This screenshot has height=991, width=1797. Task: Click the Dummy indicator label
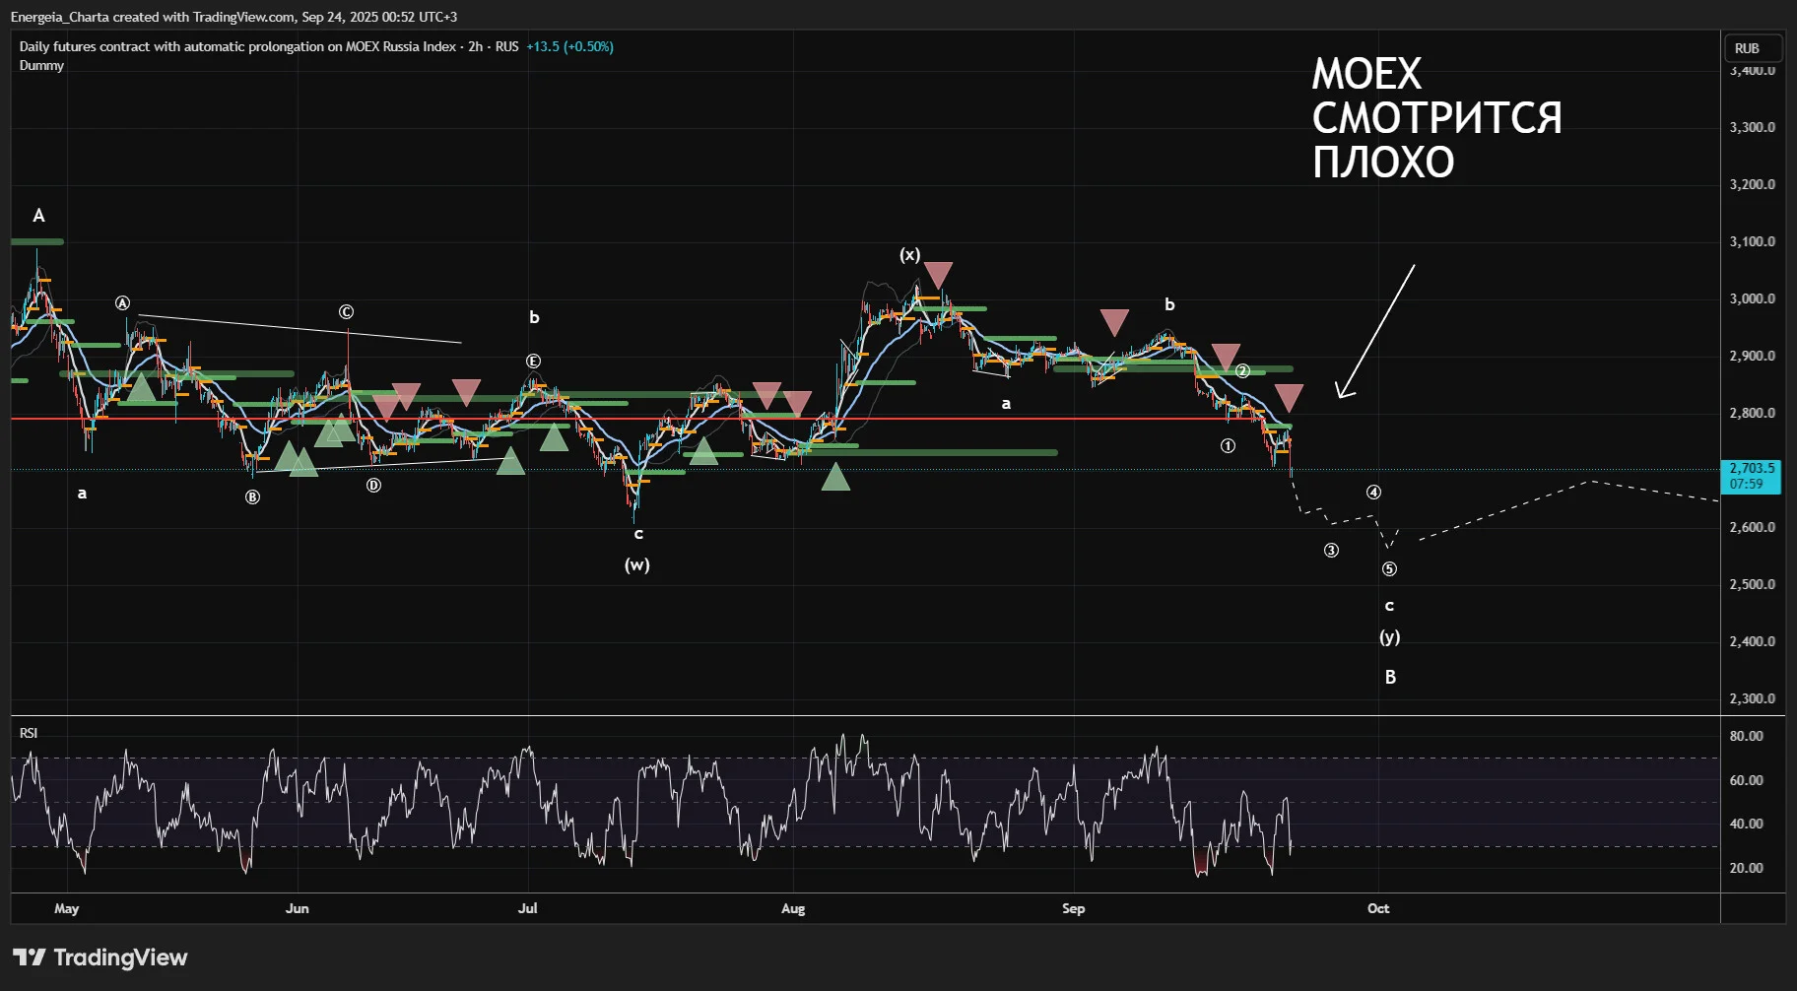click(41, 65)
